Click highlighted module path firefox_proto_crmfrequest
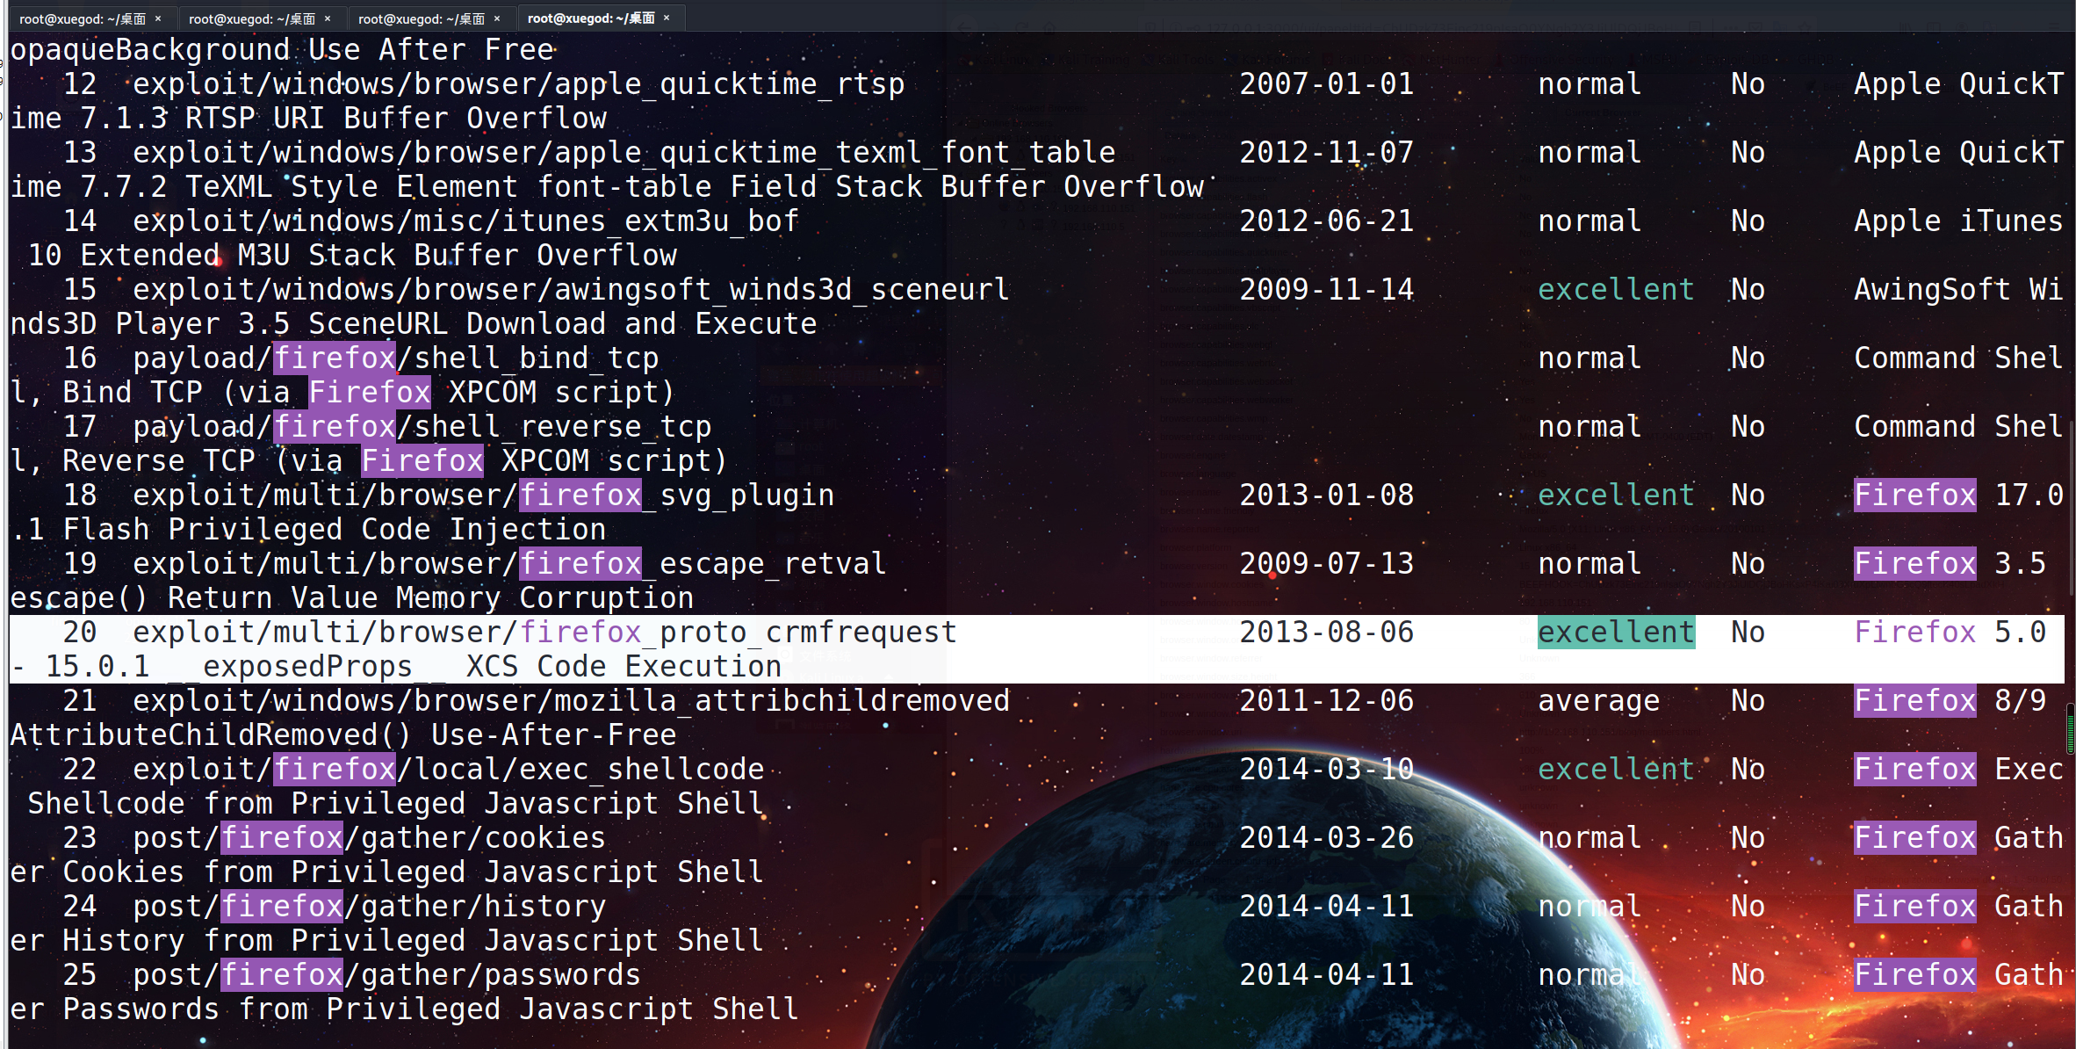 click(x=544, y=633)
